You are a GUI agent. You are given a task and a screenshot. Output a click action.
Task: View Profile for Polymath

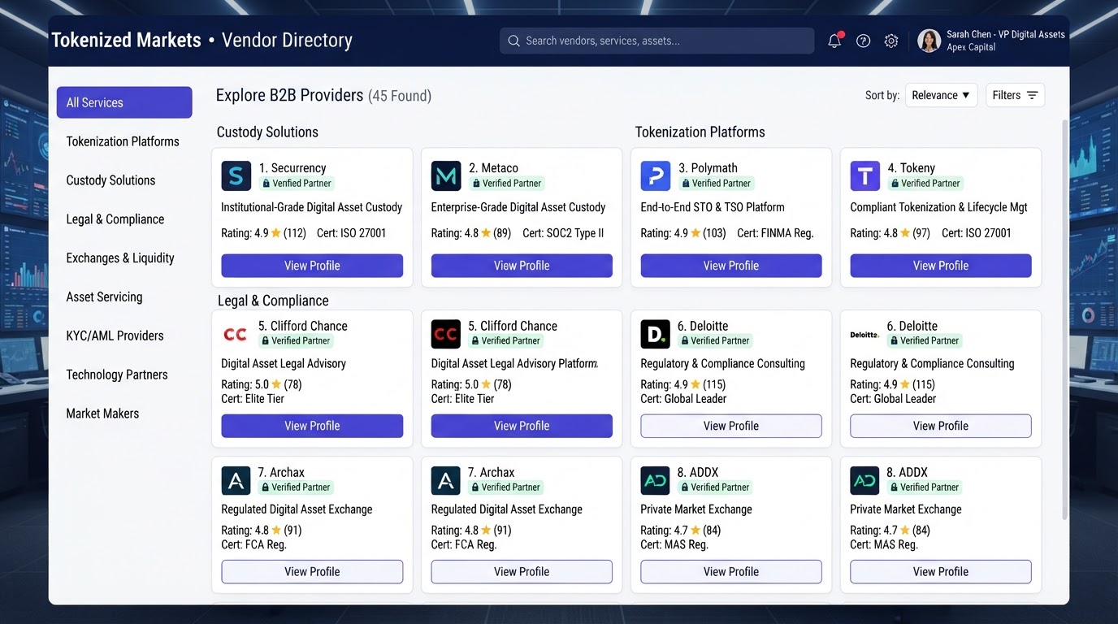point(731,266)
